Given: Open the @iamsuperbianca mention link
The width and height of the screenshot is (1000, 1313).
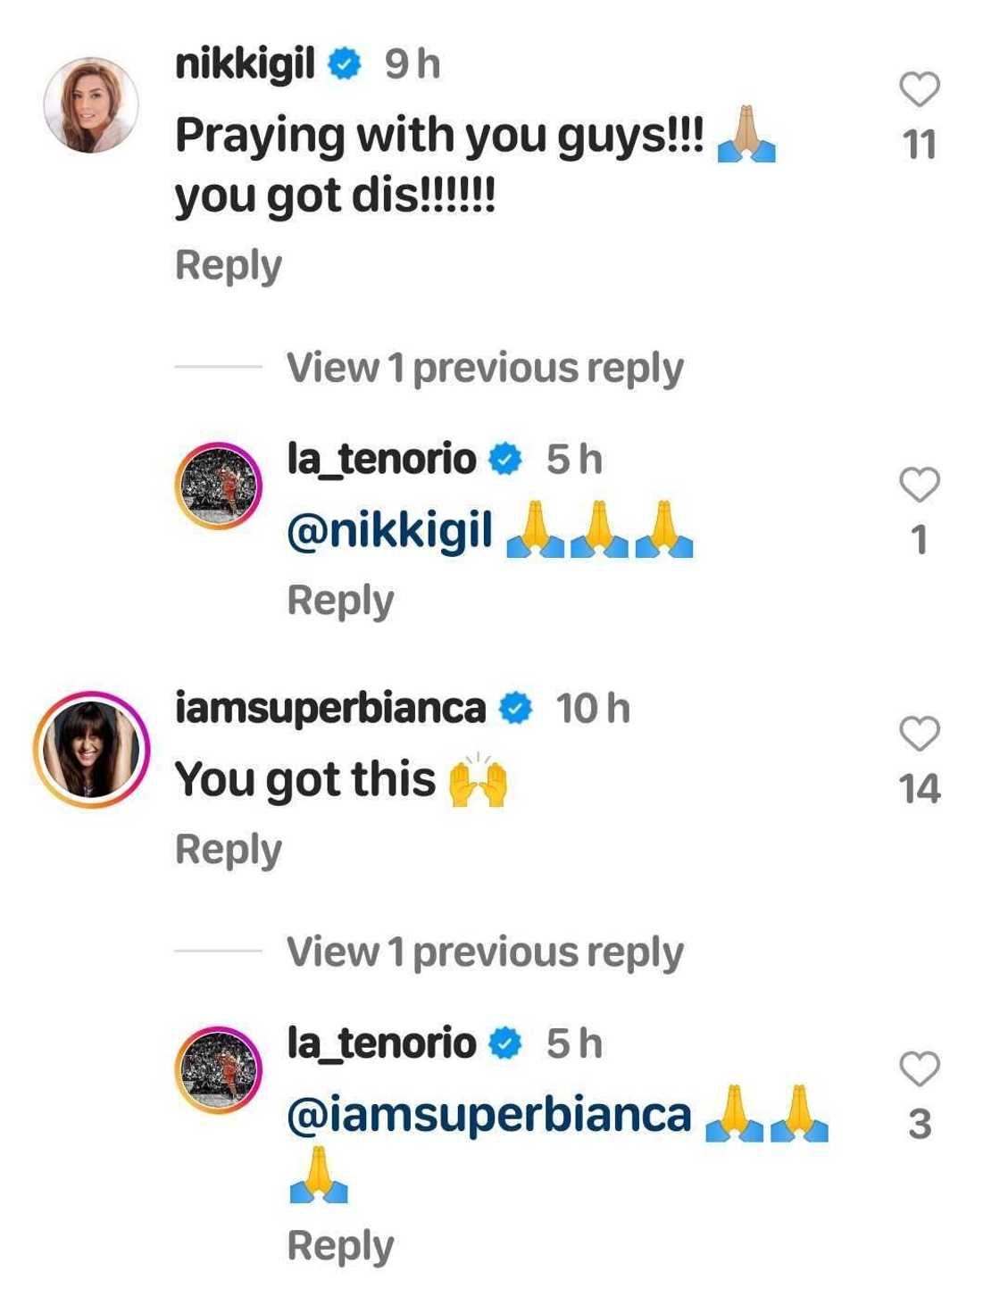Looking at the screenshot, I should [489, 1115].
